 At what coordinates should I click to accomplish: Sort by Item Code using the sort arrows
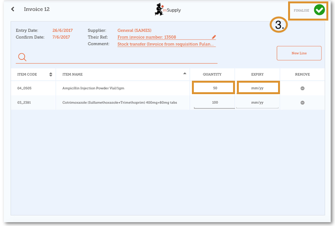(x=51, y=75)
